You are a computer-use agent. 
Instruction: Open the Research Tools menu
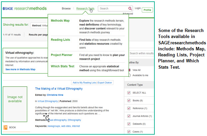pos(85,9)
